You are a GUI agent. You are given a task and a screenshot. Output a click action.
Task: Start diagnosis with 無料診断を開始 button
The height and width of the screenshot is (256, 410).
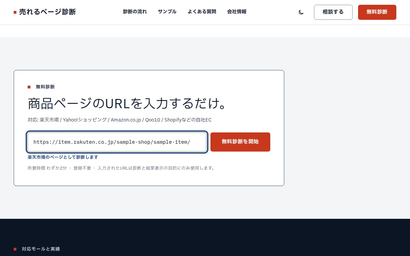click(240, 142)
